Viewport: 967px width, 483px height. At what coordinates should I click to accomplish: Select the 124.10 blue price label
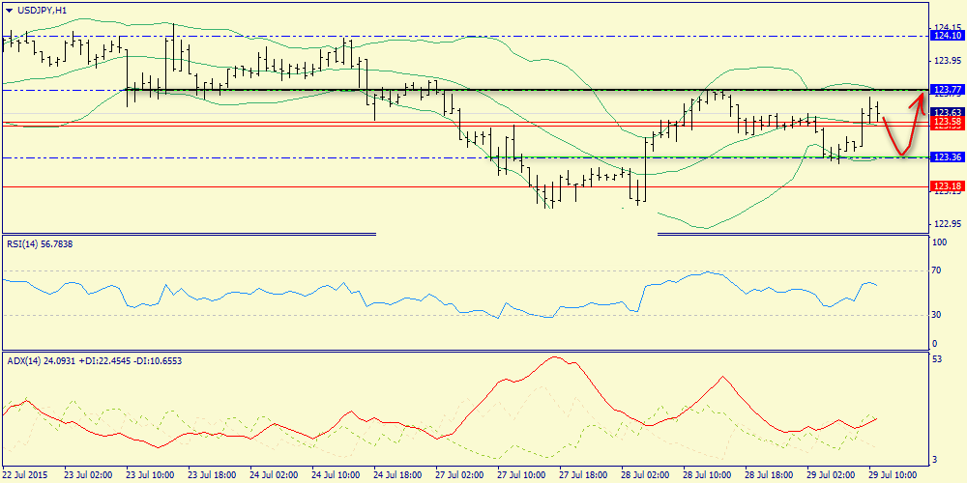(x=946, y=36)
